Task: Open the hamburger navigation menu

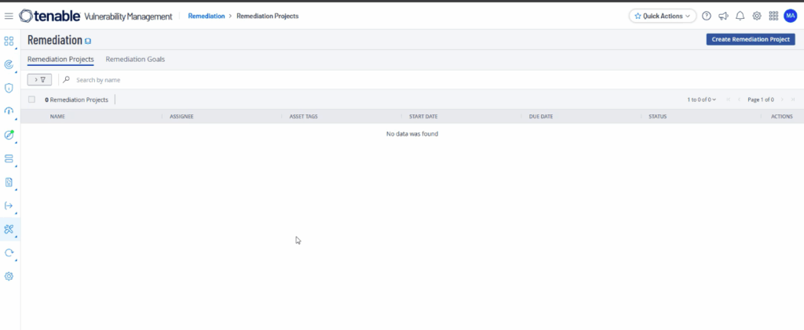Action: (x=9, y=16)
